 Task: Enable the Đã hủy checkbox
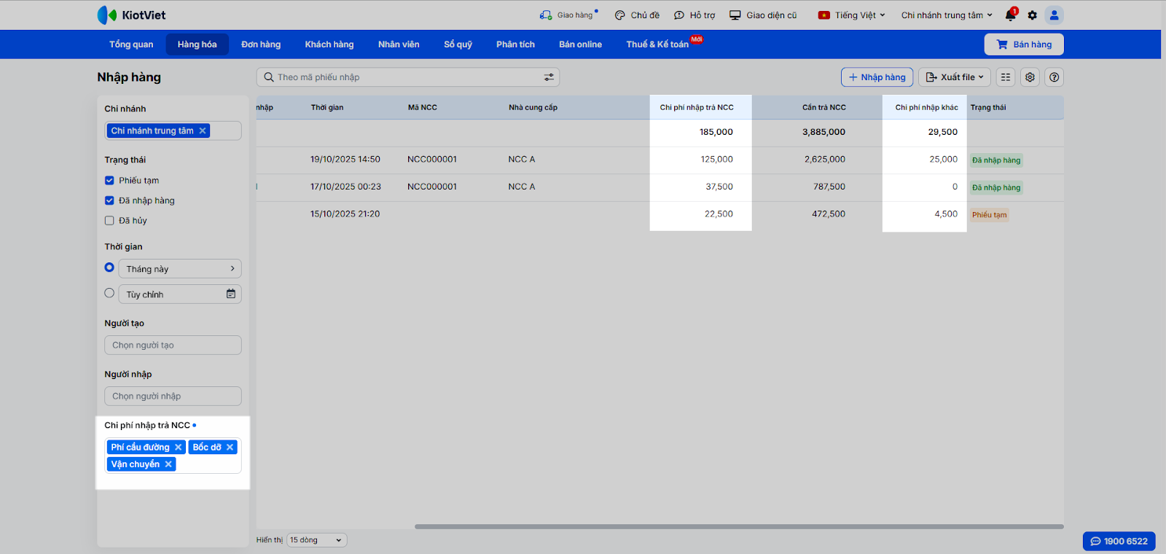[109, 221]
